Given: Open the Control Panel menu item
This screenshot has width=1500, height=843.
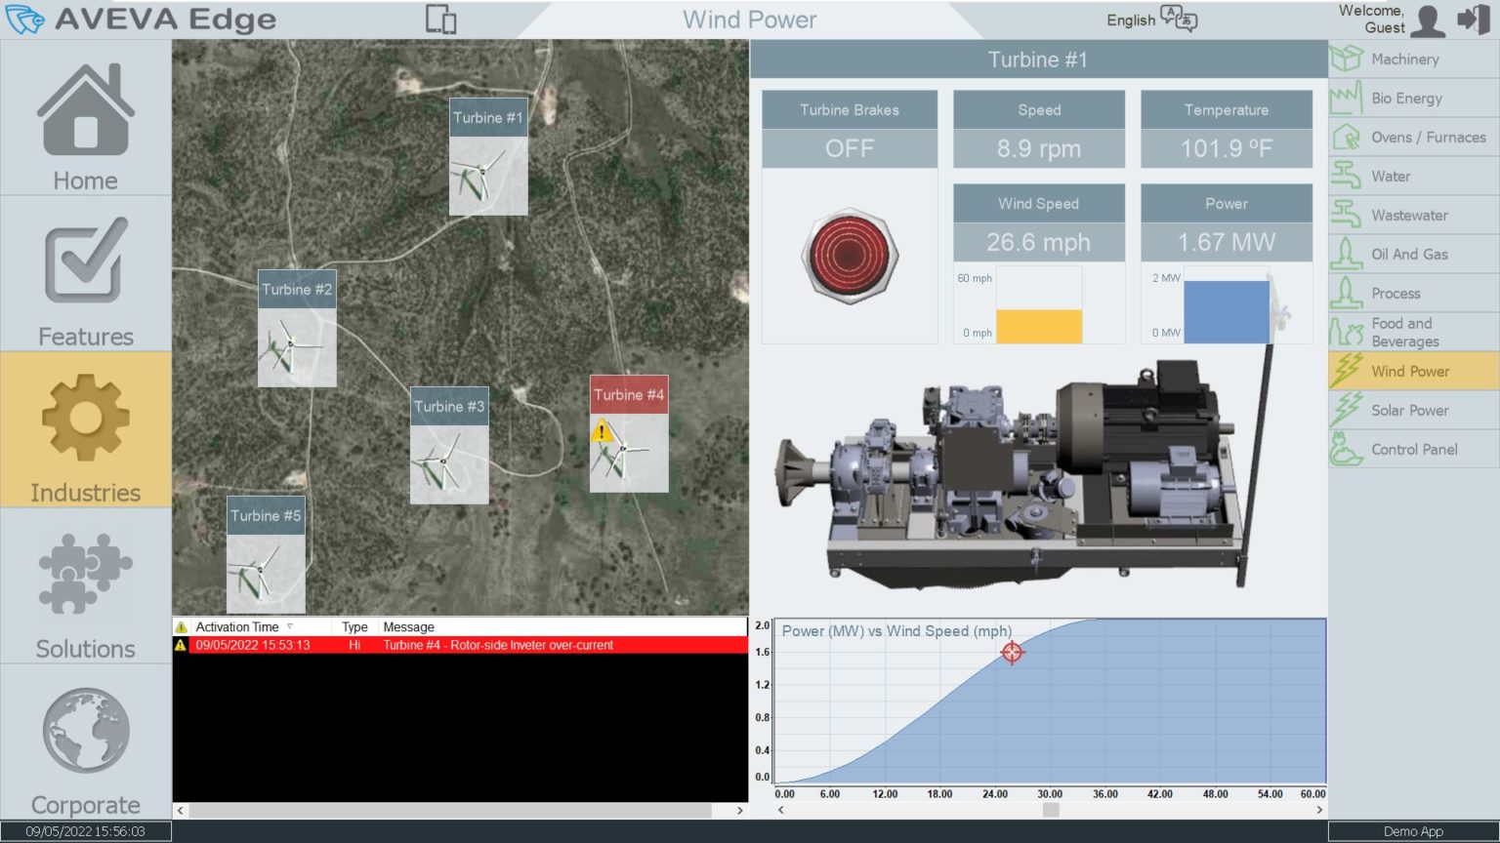Looking at the screenshot, I should [1414, 450].
